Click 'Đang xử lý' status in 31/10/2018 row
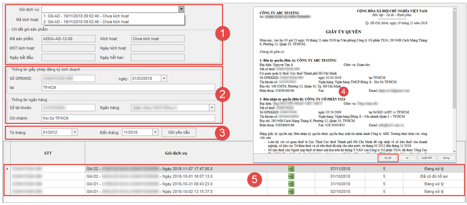The width and height of the screenshot is (467, 205). tap(434, 184)
